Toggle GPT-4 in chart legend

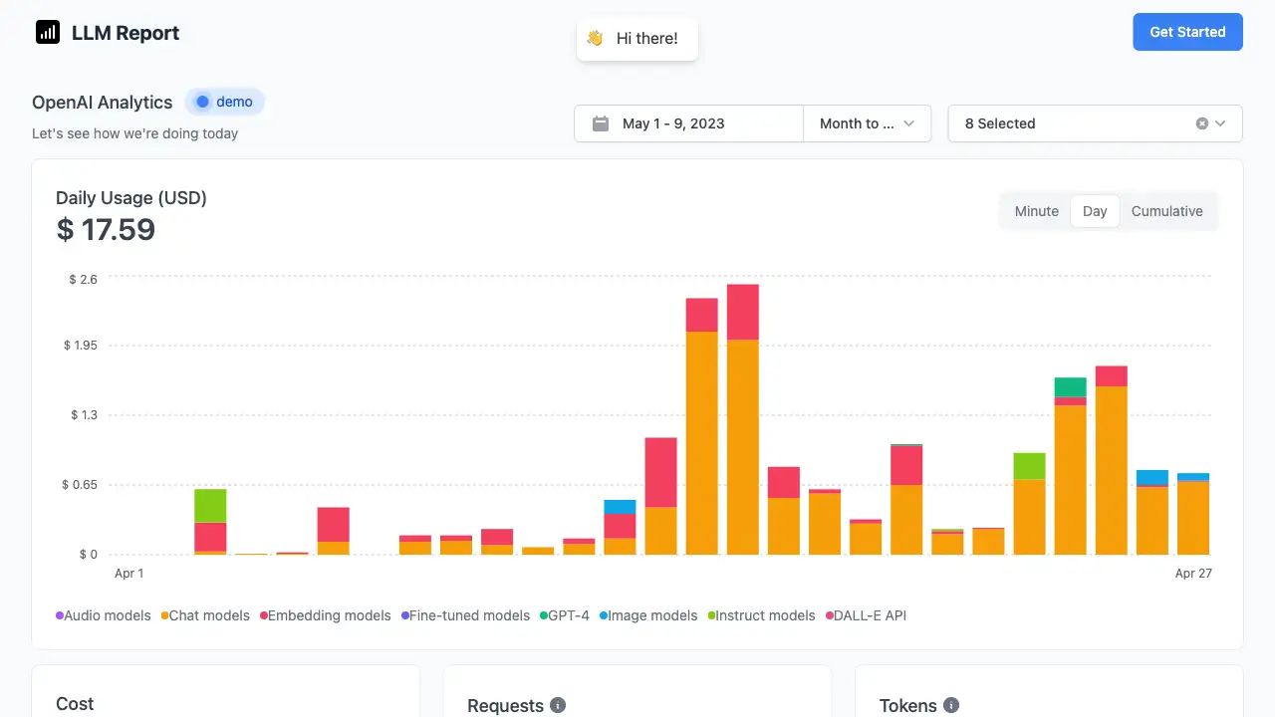[569, 616]
